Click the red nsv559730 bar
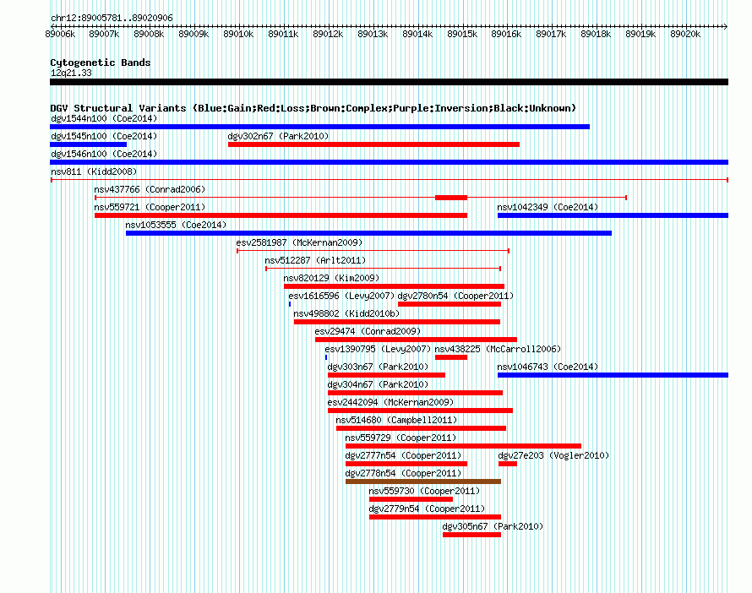The width and height of the screenshot is (752, 593). coord(411,499)
